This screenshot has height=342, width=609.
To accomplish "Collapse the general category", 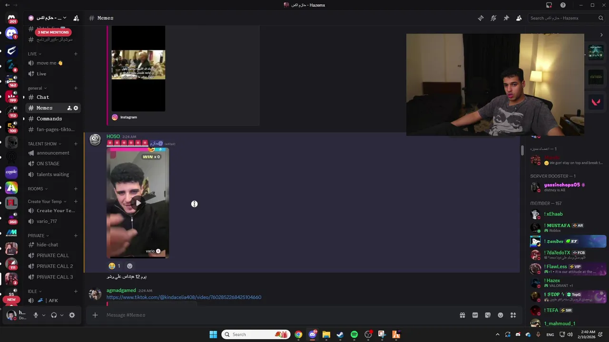I will 37,88.
